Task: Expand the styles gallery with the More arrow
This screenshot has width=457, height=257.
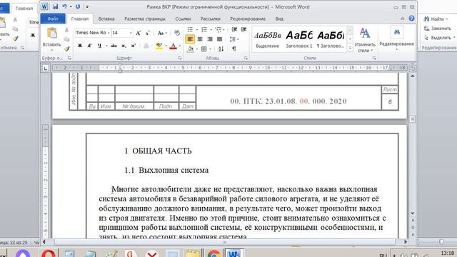Action: [350, 49]
